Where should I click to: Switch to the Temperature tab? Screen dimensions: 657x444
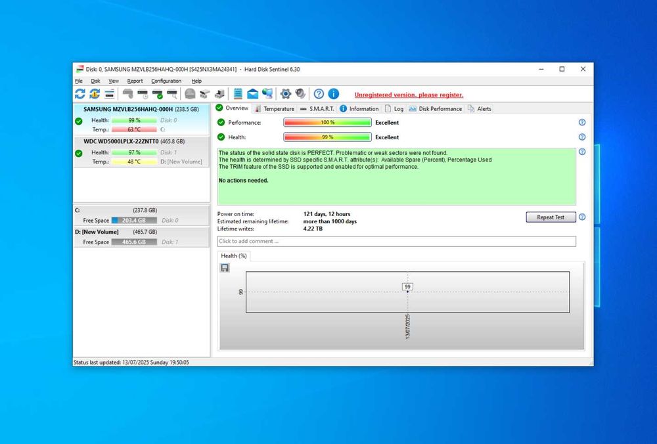pos(275,109)
